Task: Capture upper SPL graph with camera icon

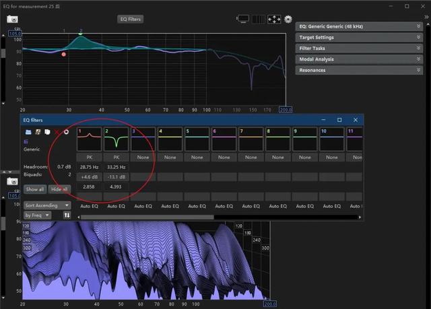Action: click(x=12, y=20)
